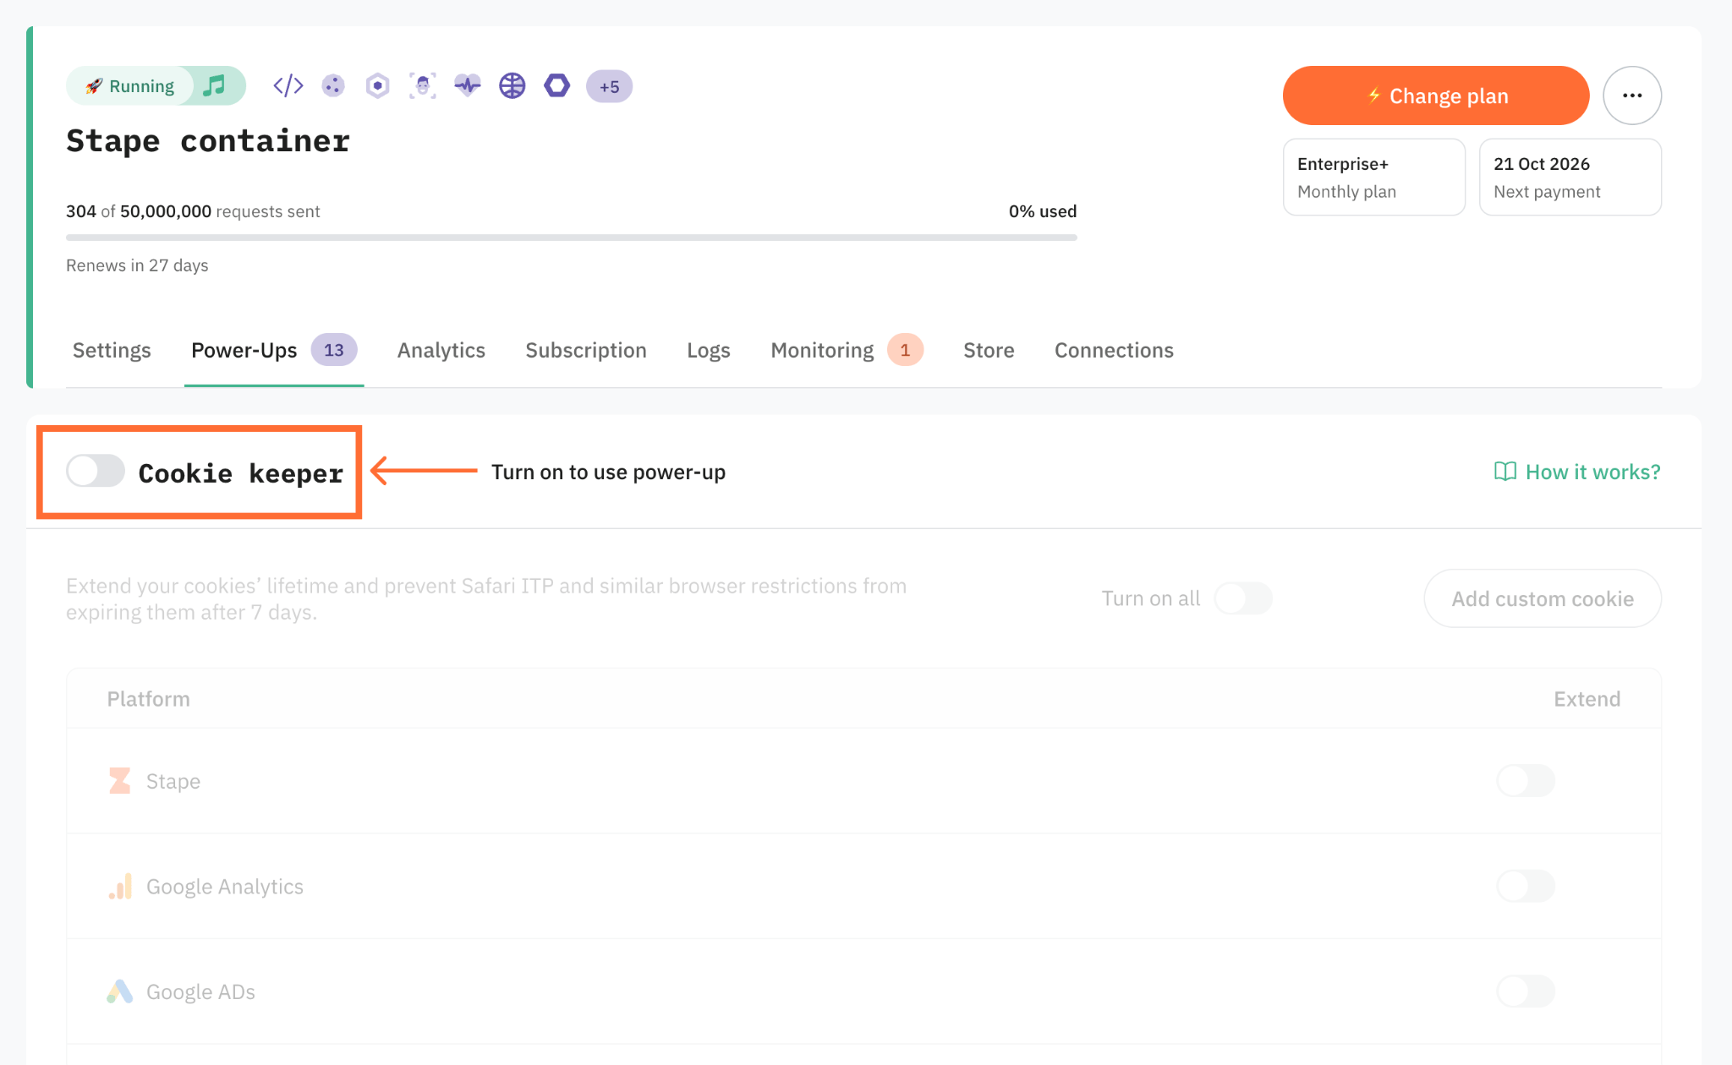
Task: Click the Running status rocket badge
Action: click(130, 86)
